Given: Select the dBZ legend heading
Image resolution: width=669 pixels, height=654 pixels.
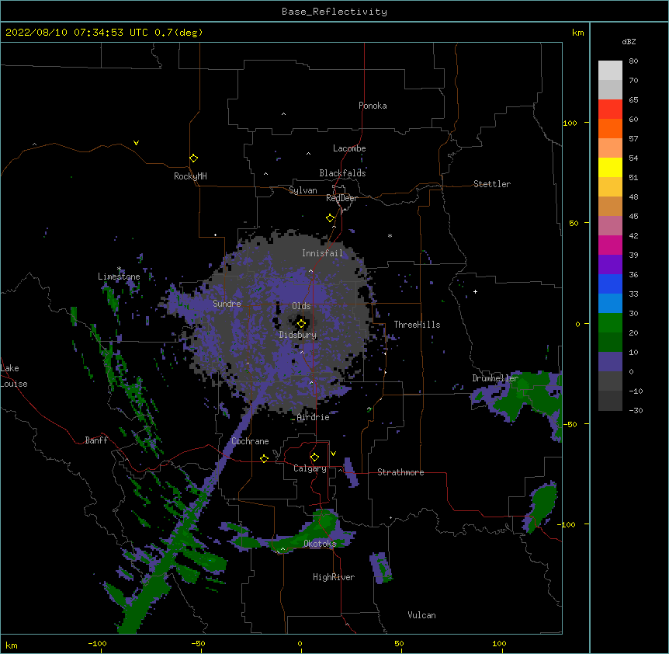Looking at the screenshot, I should click(629, 42).
